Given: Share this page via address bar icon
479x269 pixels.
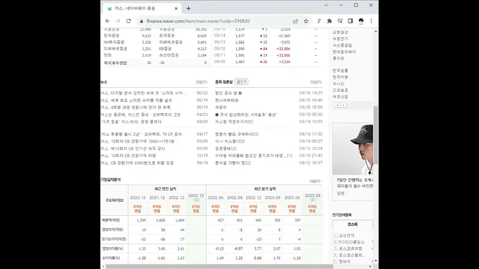Looking at the screenshot, I should 295,21.
